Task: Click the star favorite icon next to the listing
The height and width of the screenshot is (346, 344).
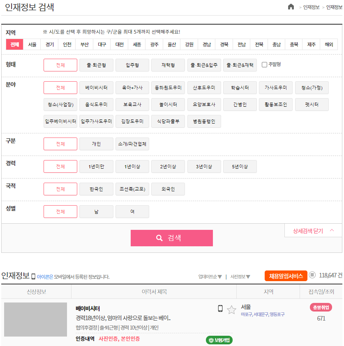Action: point(231,309)
